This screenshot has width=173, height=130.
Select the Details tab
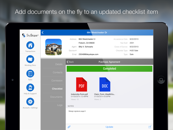point(59,64)
